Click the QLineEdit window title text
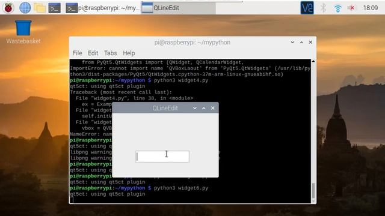This screenshot has width=385, height=216. tap(165, 108)
